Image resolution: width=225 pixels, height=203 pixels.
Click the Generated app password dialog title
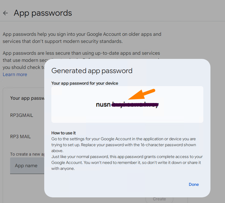pos(92,71)
